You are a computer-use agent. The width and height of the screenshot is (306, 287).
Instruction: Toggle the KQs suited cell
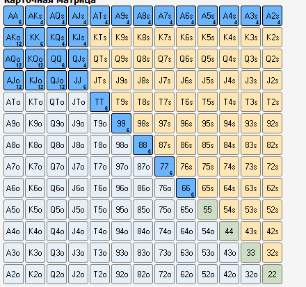click(56, 38)
